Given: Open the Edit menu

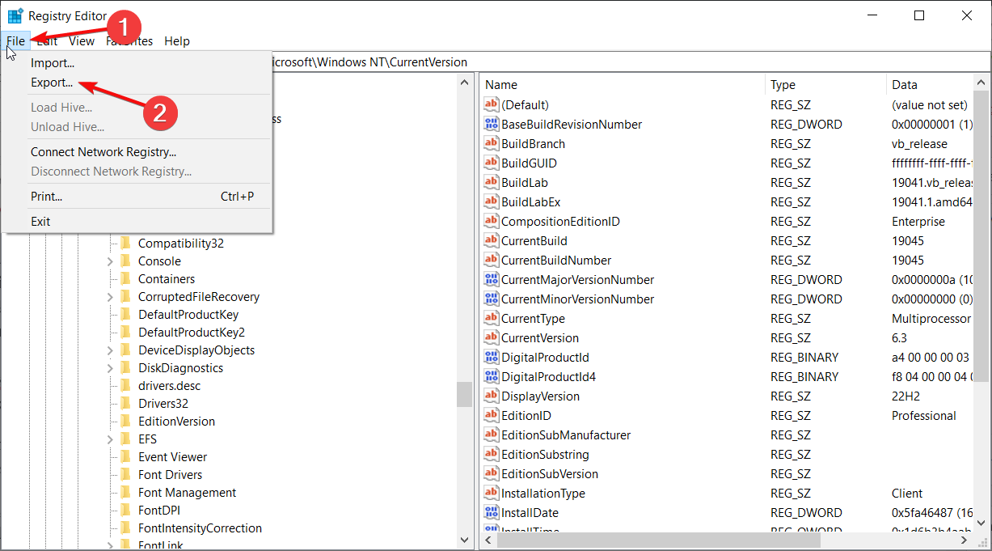Looking at the screenshot, I should (x=46, y=40).
